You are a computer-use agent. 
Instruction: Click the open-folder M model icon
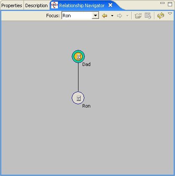coord(138,16)
